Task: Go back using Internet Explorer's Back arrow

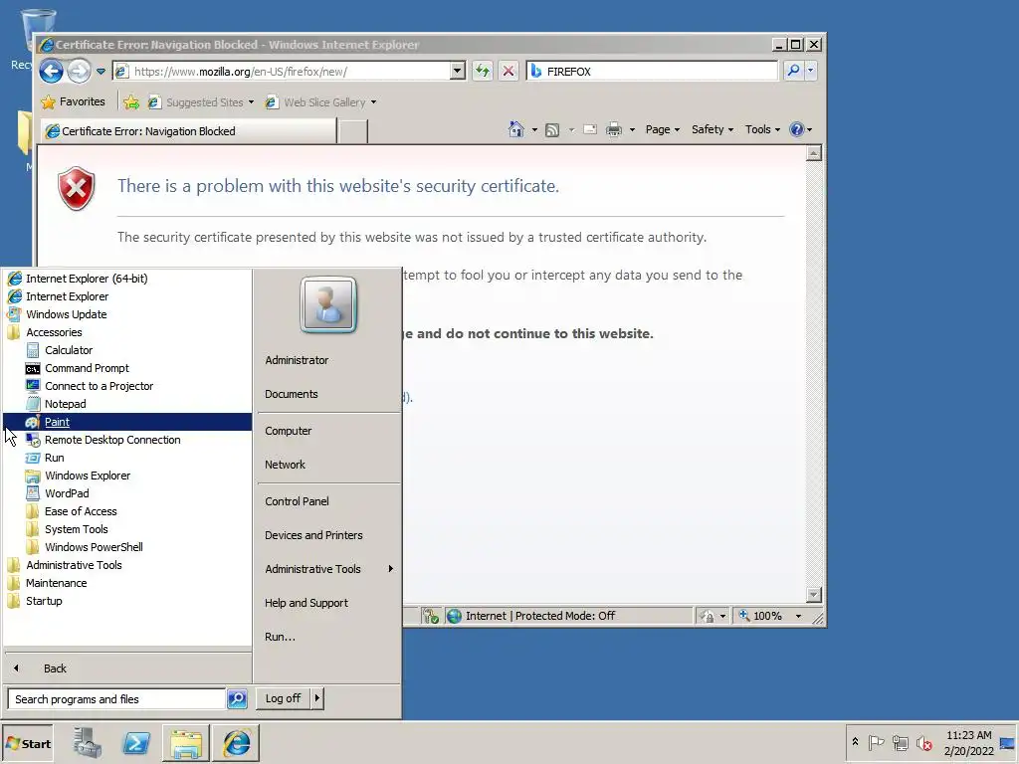Action: (52, 71)
